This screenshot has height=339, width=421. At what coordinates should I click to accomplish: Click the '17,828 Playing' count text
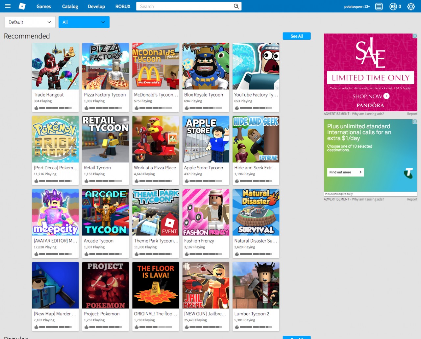(x=45, y=247)
